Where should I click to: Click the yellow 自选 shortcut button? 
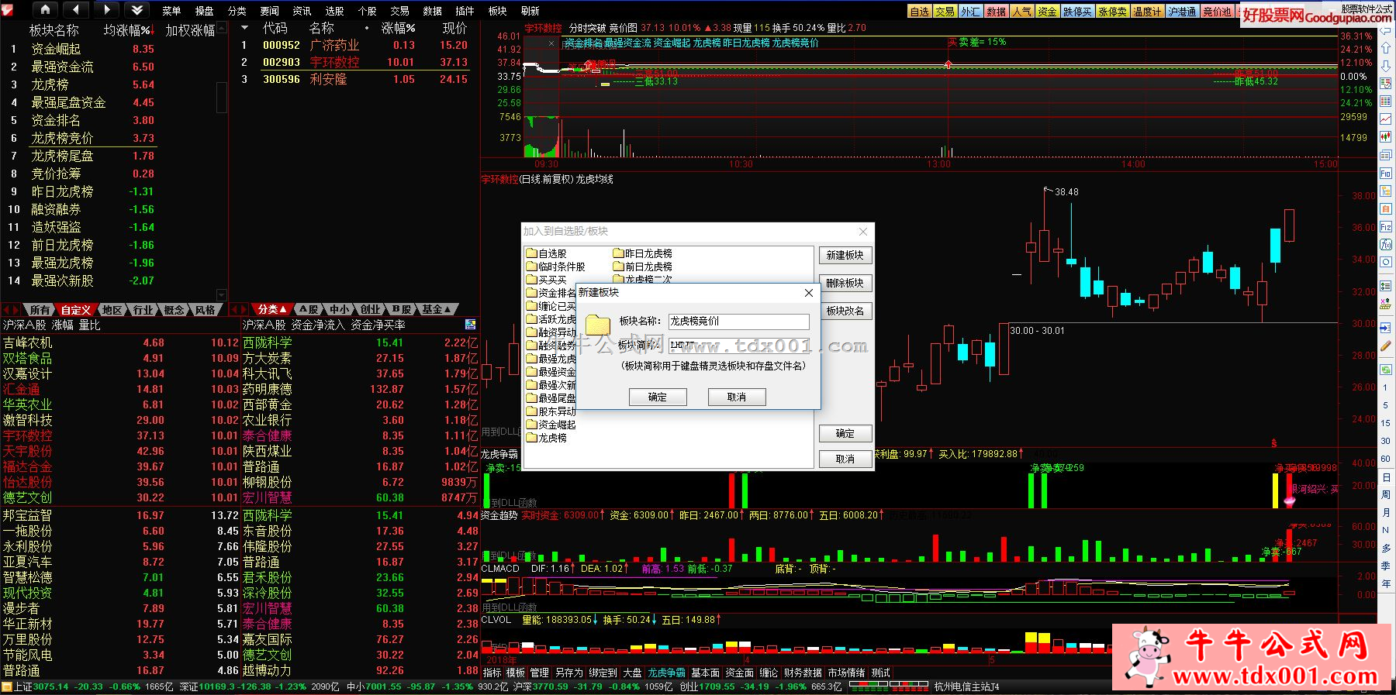(919, 12)
